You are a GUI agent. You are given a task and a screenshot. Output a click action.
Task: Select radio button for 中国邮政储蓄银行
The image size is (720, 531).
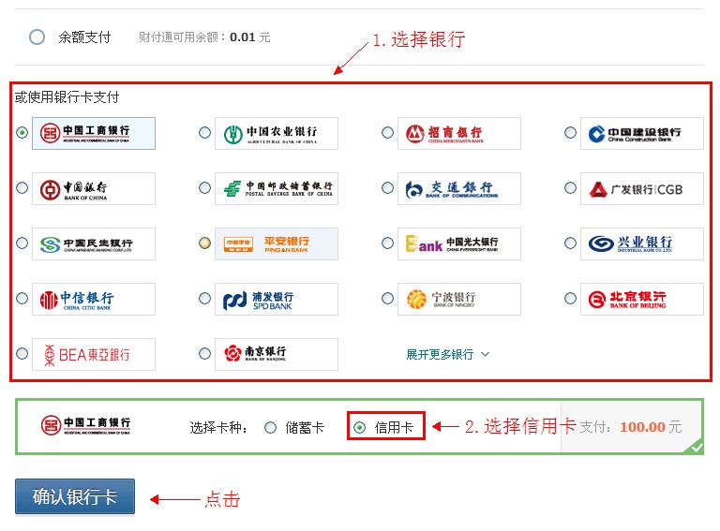[204, 188]
